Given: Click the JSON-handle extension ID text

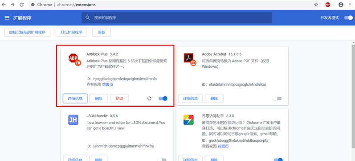Looking at the screenshot, I should [120, 146].
